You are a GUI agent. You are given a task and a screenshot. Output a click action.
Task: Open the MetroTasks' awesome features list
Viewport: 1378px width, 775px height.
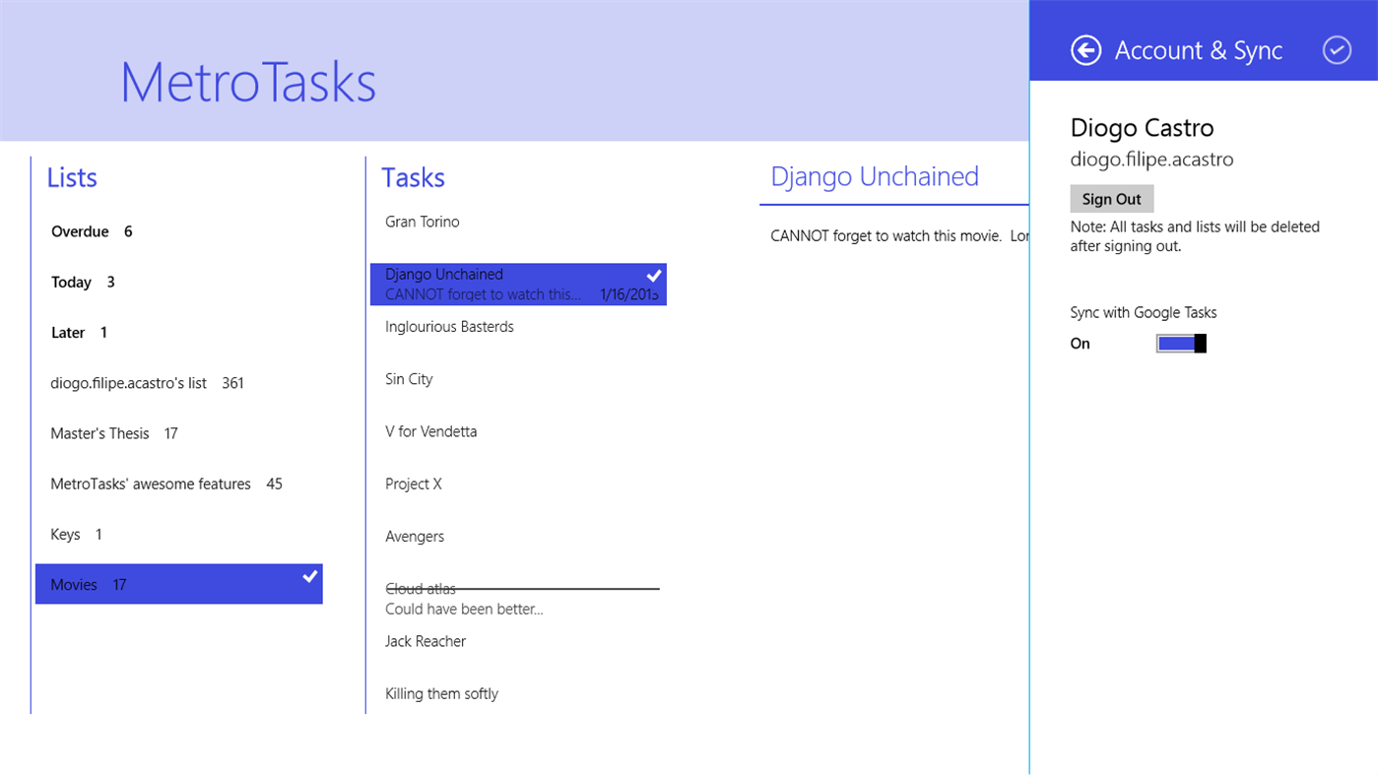(150, 484)
